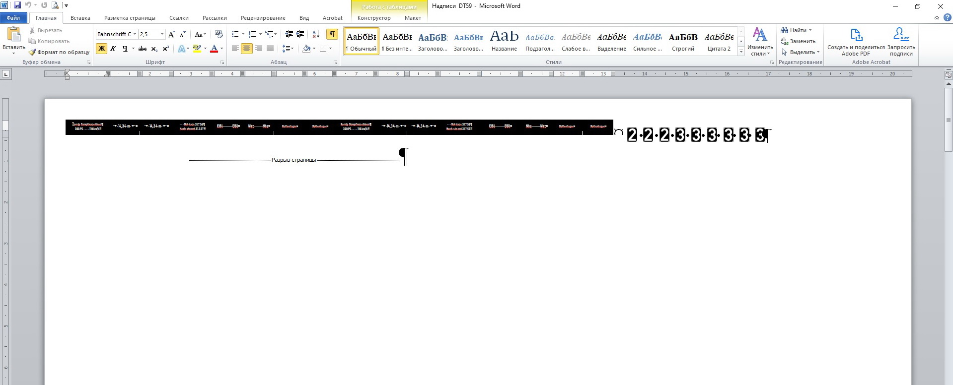Apply the red font color swatch

[x=214, y=49]
